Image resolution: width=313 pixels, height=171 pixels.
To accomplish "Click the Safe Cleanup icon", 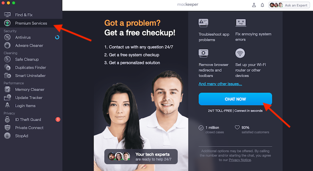I will (7, 60).
